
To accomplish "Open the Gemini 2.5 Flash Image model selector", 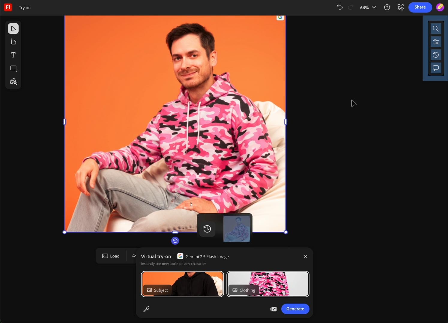I will point(203,257).
